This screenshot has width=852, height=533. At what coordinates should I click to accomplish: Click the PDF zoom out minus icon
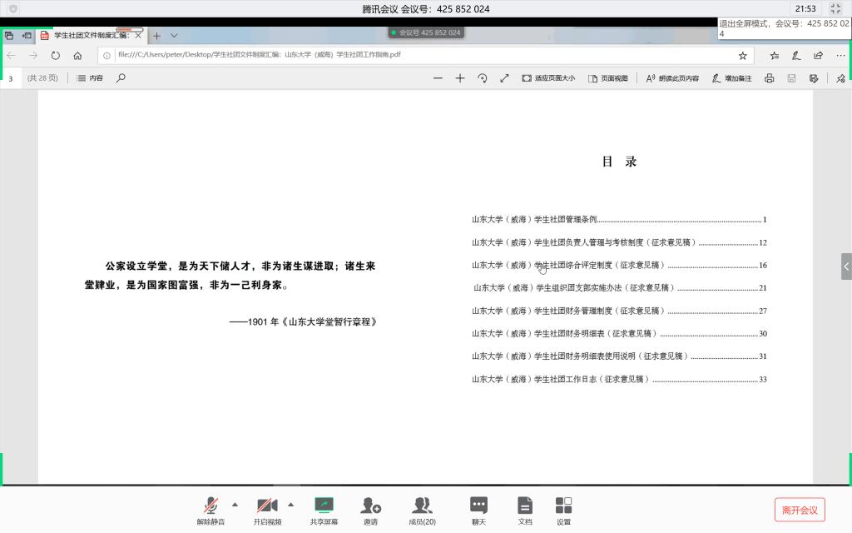pyautogui.click(x=438, y=78)
